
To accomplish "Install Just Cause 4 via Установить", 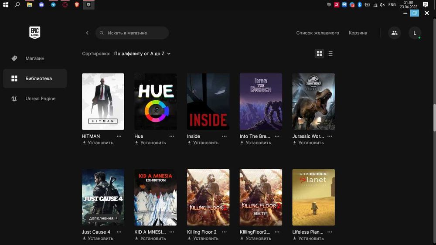I will point(98,238).
